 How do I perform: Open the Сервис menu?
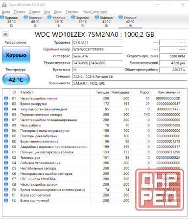(x=35, y=12)
